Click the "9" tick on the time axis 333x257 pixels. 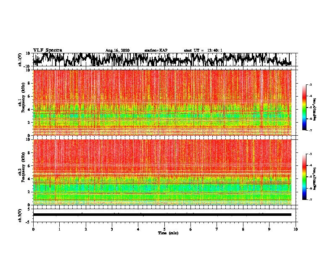click(269, 229)
